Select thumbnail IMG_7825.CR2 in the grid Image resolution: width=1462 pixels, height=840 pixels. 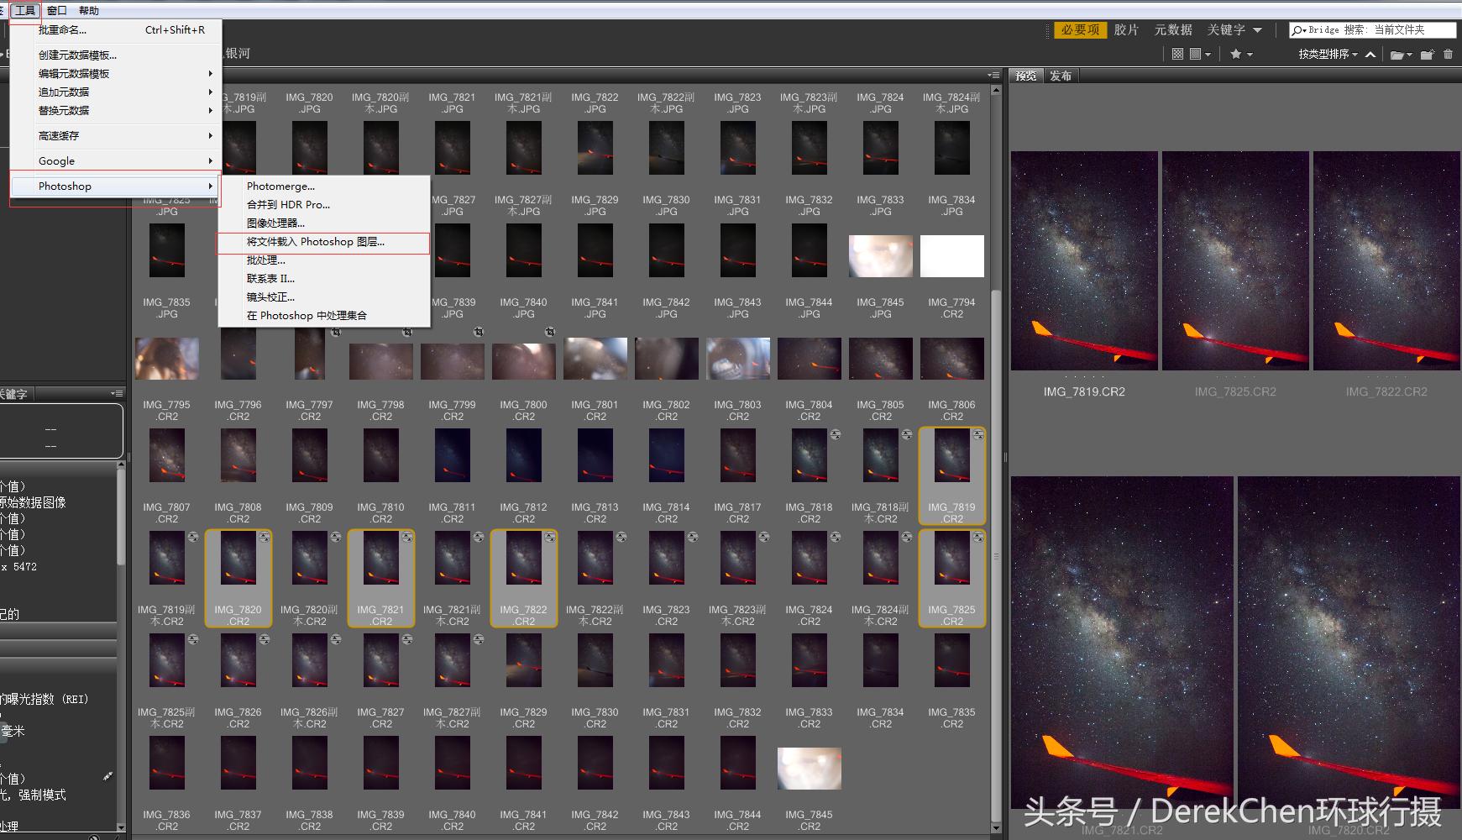[x=951, y=579]
